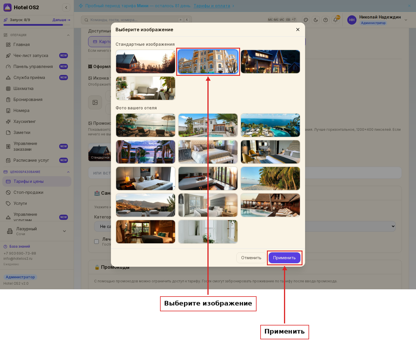Focus the command search field

(x=136, y=20)
